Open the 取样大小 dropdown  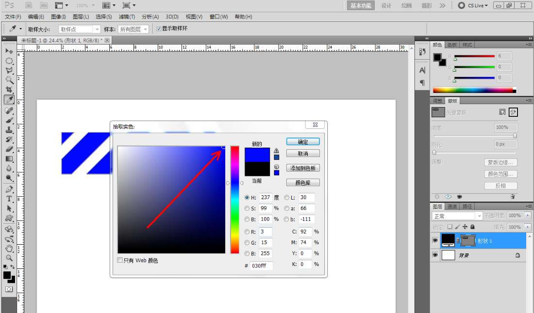(79, 30)
